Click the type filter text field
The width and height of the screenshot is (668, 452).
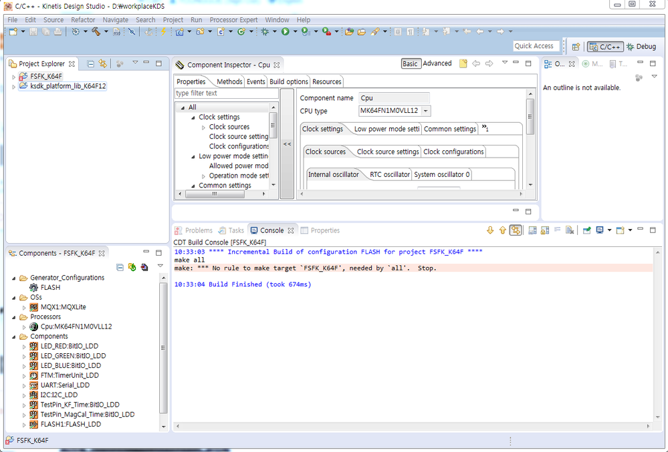pyautogui.click(x=226, y=93)
